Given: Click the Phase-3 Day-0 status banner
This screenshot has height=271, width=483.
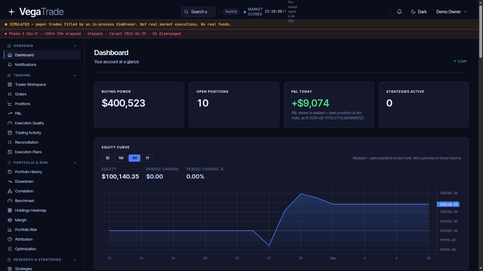Looking at the screenshot, I should click(239, 34).
